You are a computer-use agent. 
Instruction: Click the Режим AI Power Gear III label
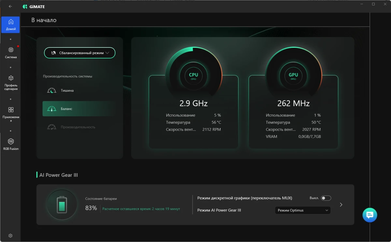click(x=219, y=210)
